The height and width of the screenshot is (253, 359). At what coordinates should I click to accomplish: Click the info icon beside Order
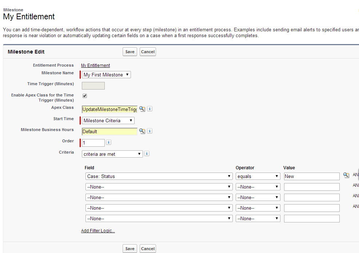tap(108, 142)
